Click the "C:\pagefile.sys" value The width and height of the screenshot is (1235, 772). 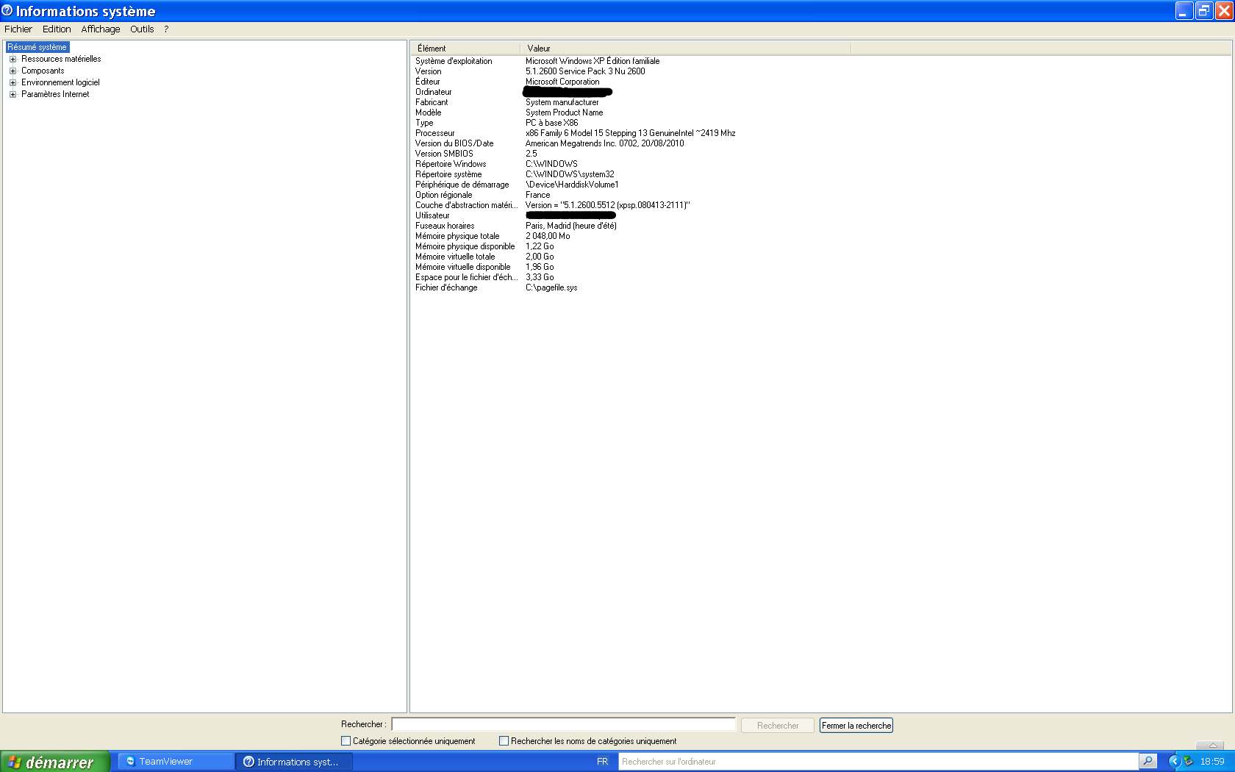[551, 287]
